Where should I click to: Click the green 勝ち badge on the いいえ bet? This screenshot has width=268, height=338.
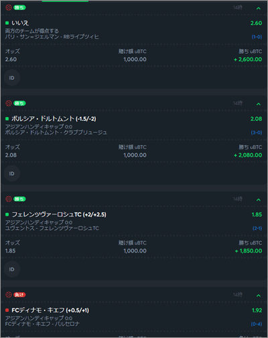[x=19, y=7]
